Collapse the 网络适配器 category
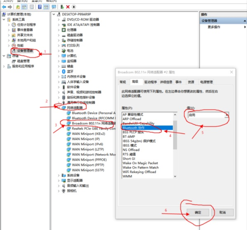Viewport: 247px width, 230px height. (59, 108)
